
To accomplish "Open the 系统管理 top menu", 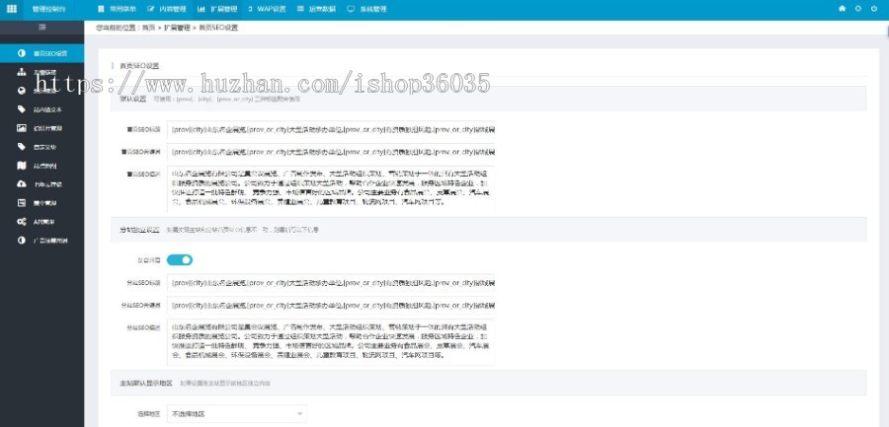I will [366, 9].
